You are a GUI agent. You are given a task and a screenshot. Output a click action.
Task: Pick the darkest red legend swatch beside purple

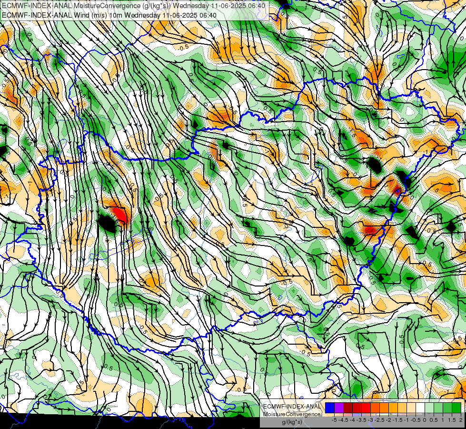348,408
